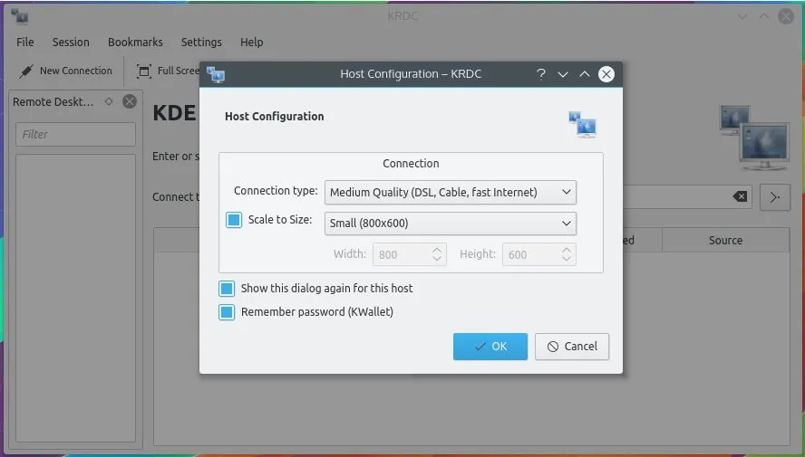805x457 pixels.
Task: Open the Bookmarks menu
Action: click(135, 42)
